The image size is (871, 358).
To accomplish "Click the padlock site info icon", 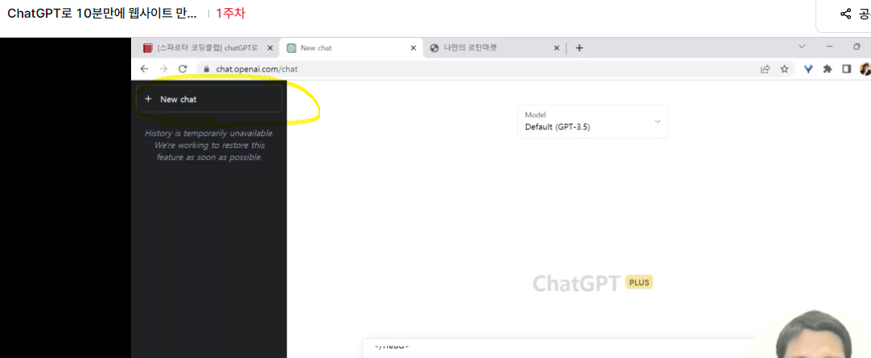I will click(x=207, y=69).
